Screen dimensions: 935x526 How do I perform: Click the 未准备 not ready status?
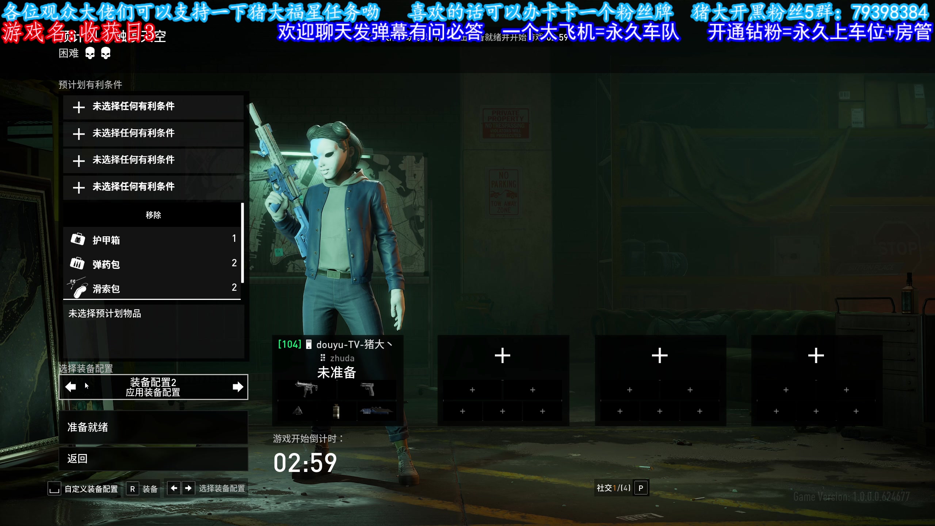click(x=336, y=373)
